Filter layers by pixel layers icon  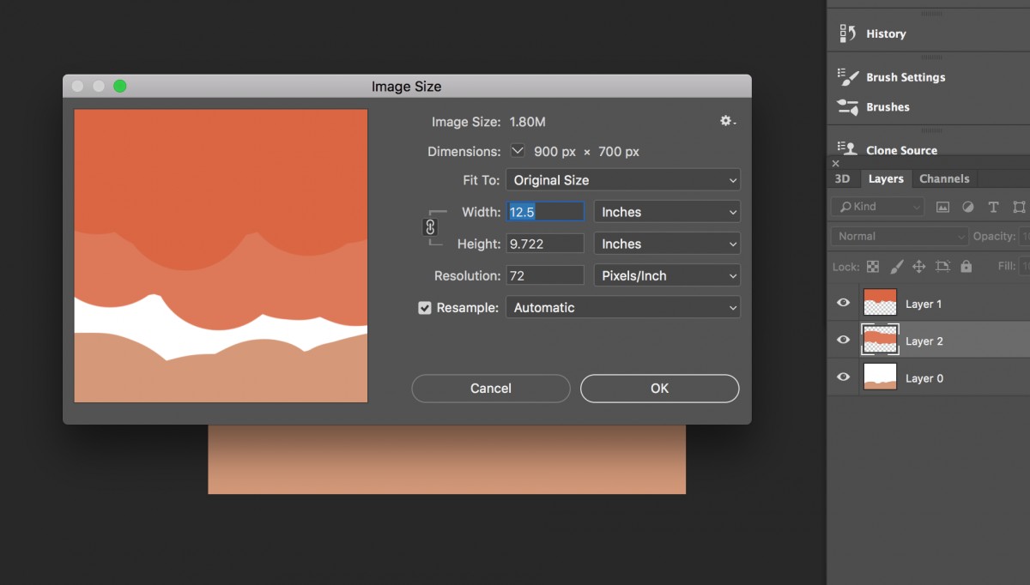pos(942,207)
